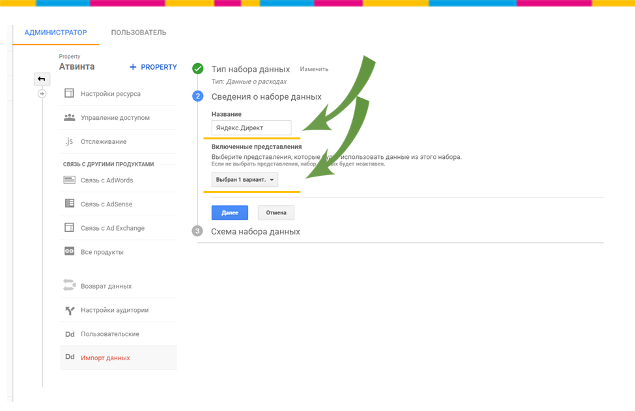635x411 pixels.
Task: Click the Все продукты link icon
Action: (x=69, y=251)
